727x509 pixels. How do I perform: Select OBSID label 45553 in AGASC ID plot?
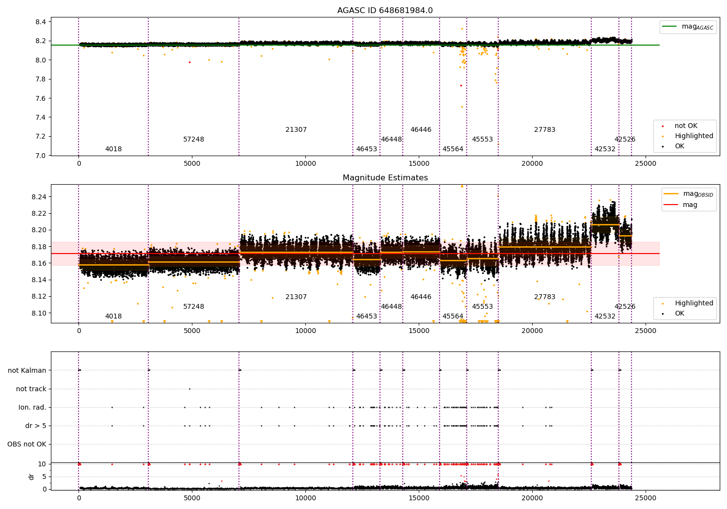tap(482, 140)
